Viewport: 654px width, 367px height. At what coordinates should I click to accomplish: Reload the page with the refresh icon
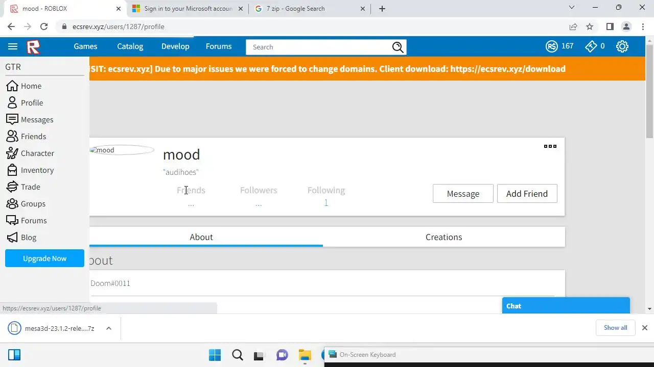(x=44, y=27)
